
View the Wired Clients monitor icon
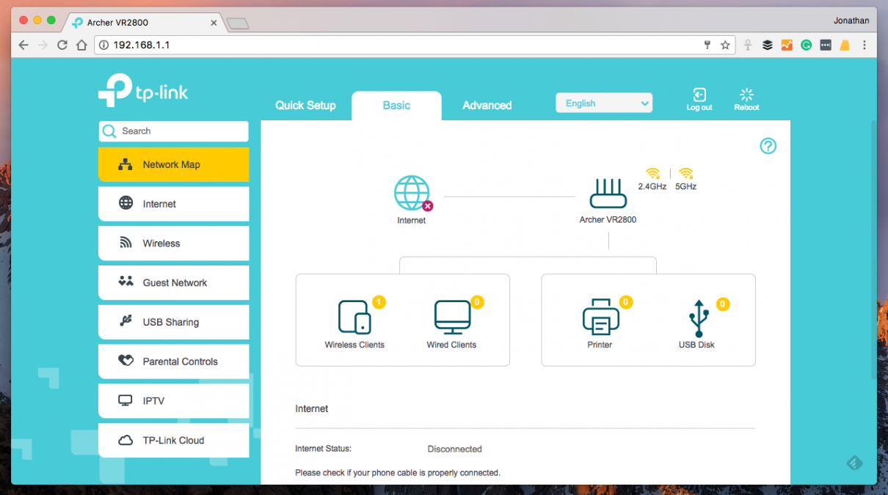click(452, 317)
